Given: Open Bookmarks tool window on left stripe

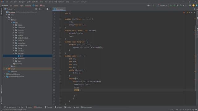Looking at the screenshot, I should [x=1, y=89].
